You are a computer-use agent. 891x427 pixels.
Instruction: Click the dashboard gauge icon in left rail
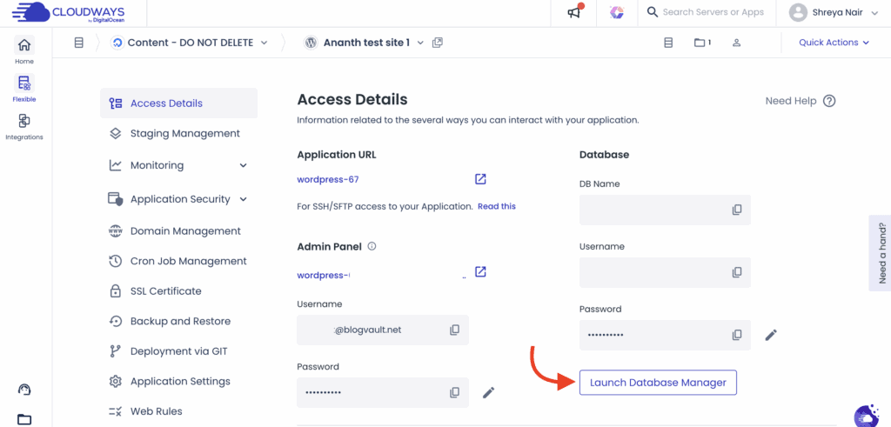coord(23,390)
